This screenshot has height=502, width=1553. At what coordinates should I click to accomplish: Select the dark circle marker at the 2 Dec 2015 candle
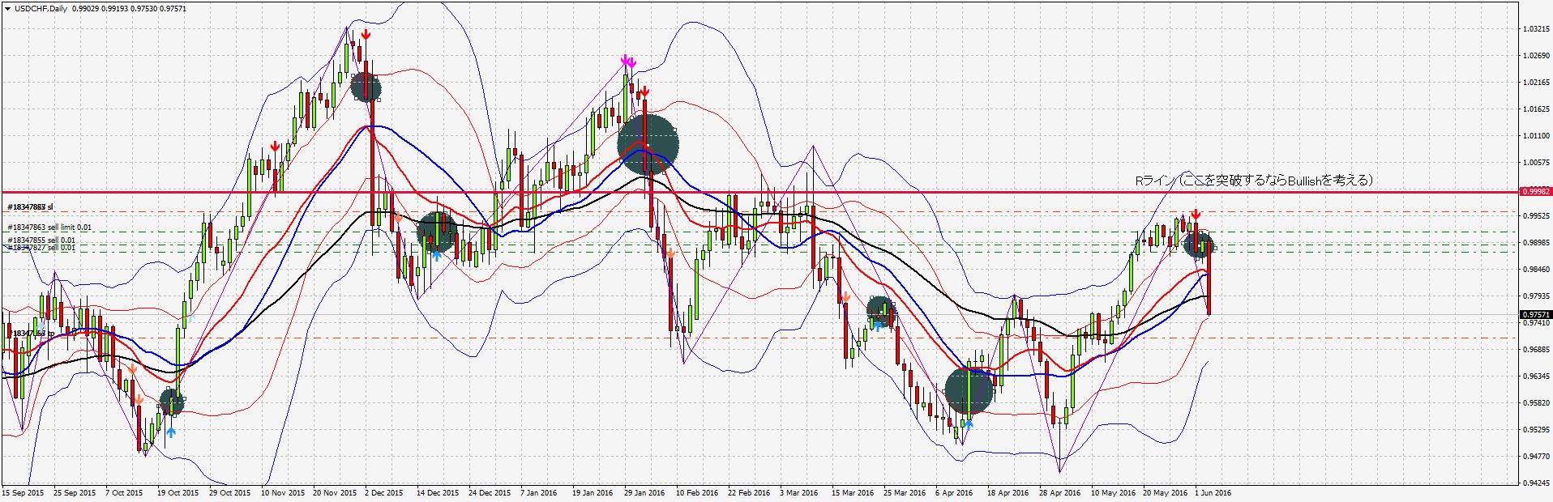point(366,87)
